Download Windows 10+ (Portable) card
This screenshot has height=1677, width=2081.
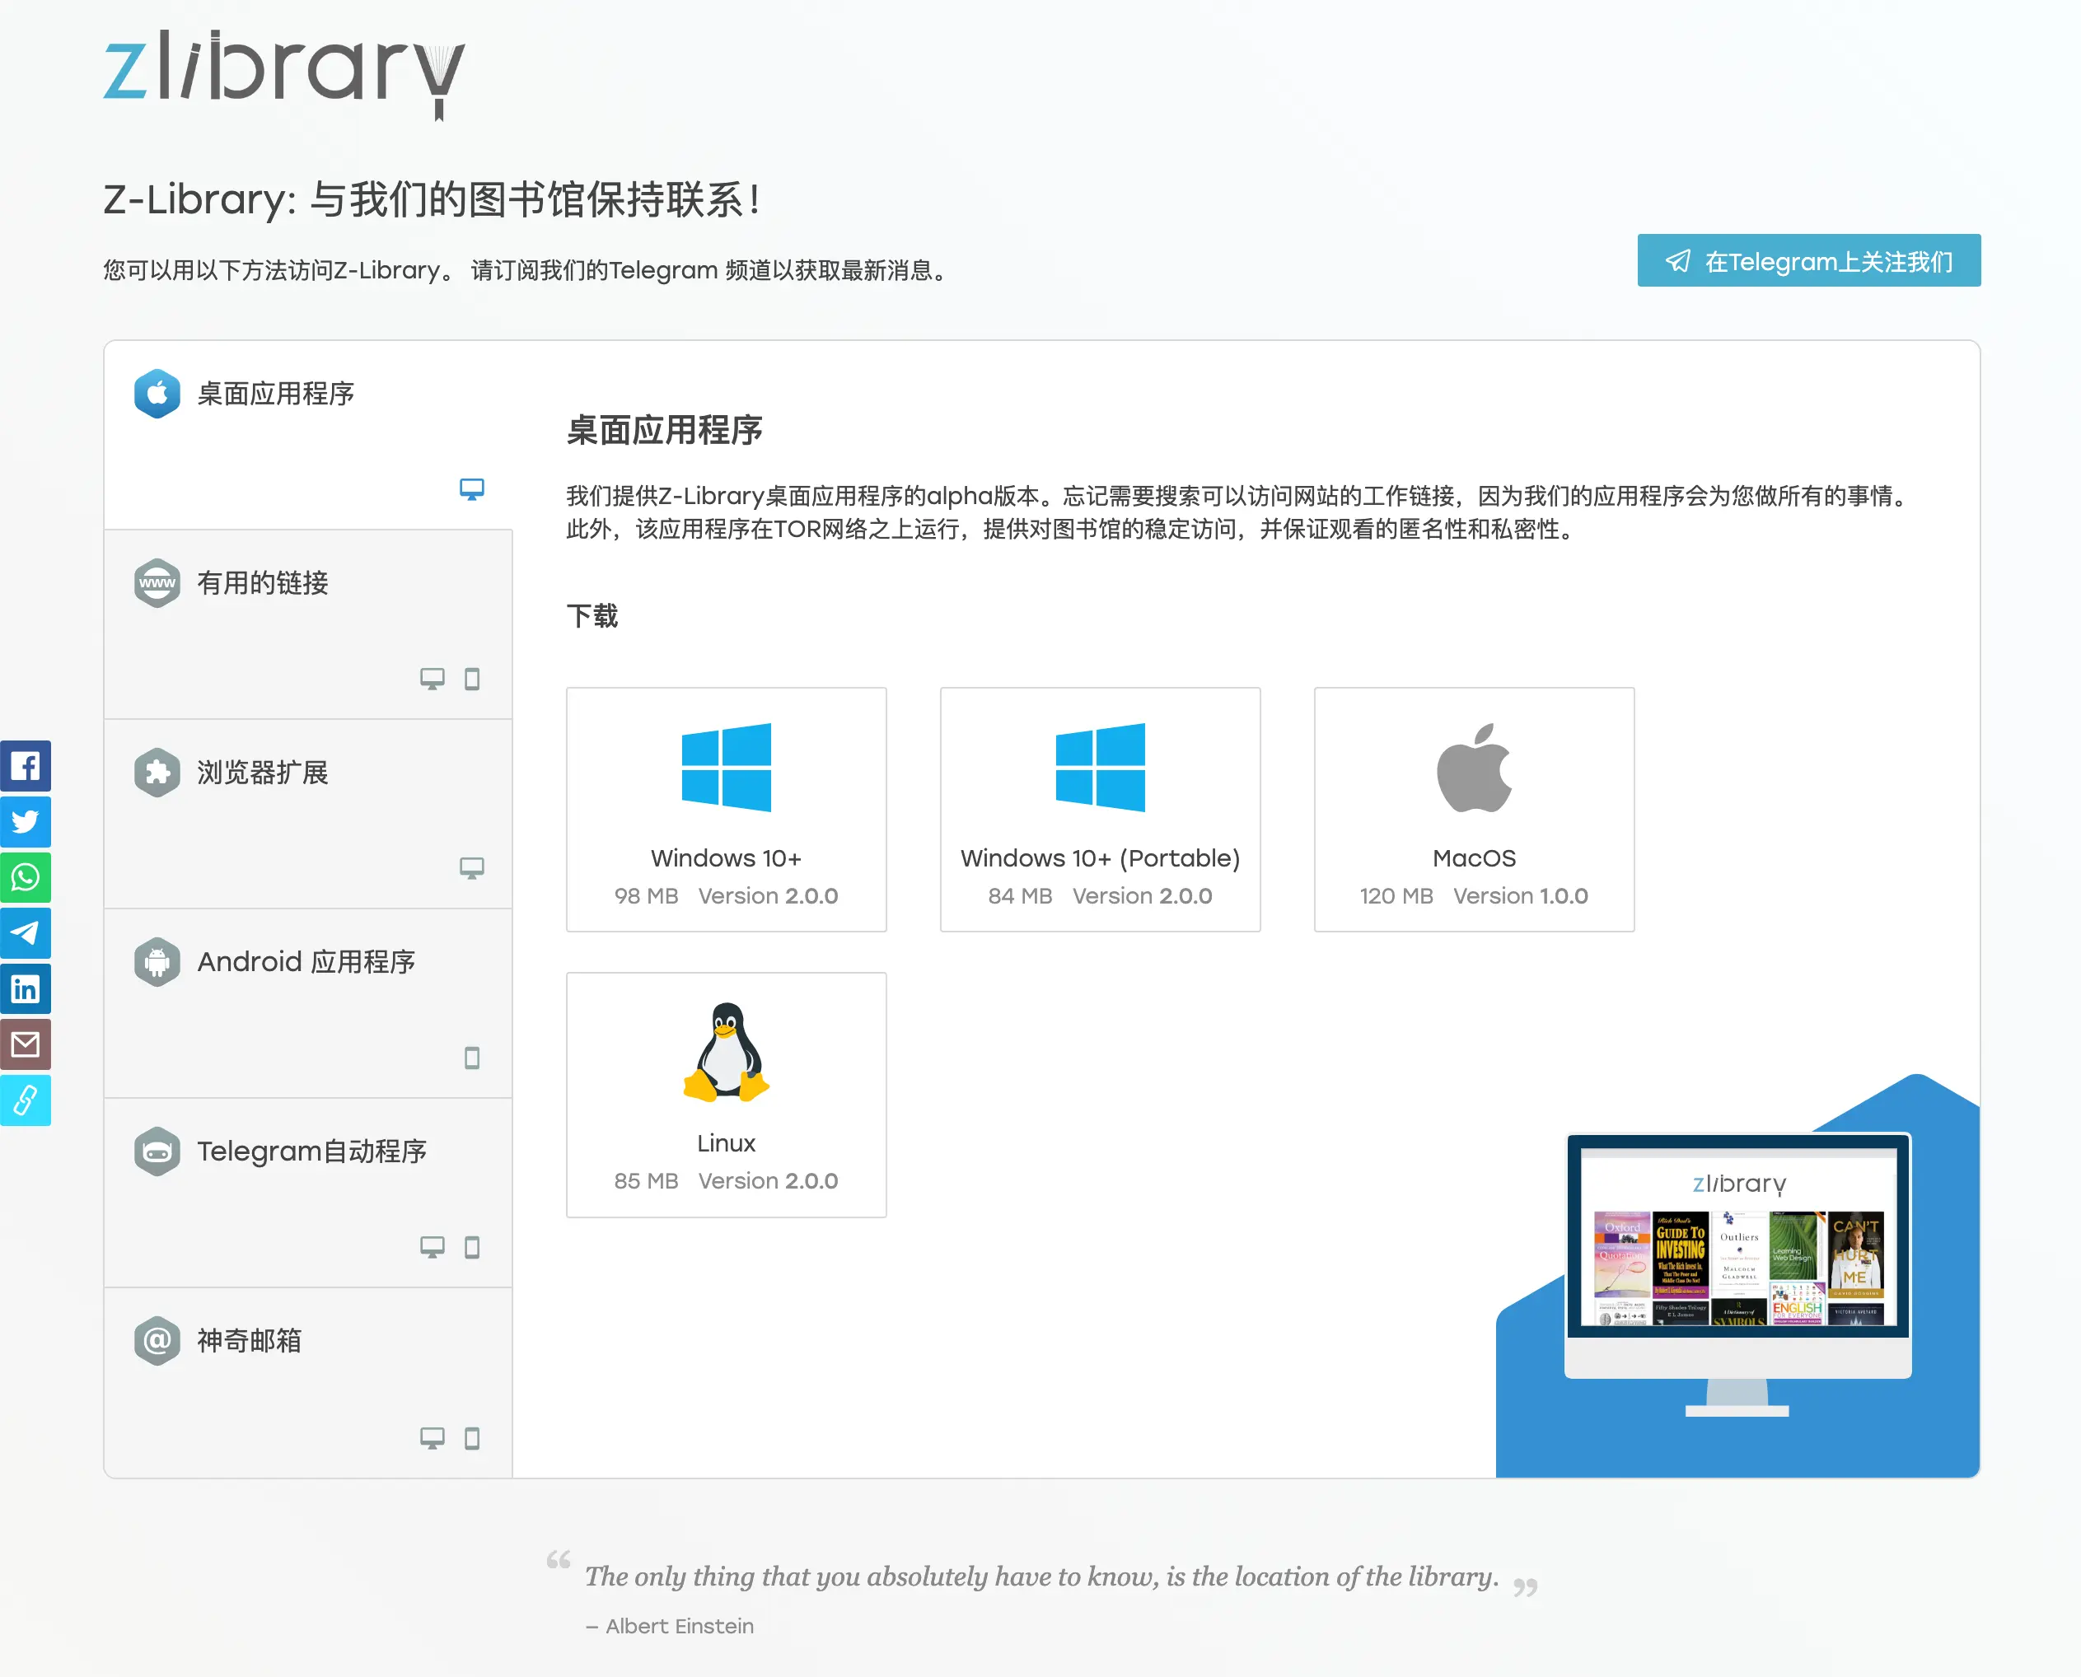1100,810
